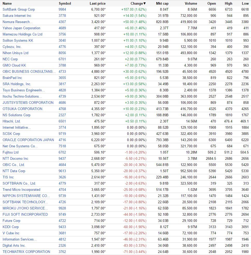Open Itochu Techno-Solutions link

coord(22,97)
